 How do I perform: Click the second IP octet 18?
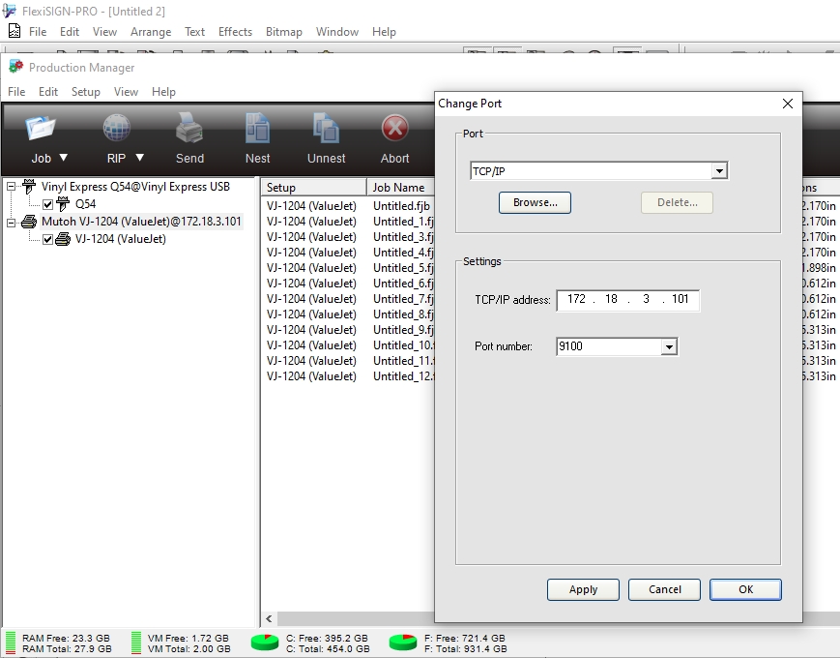tap(611, 299)
